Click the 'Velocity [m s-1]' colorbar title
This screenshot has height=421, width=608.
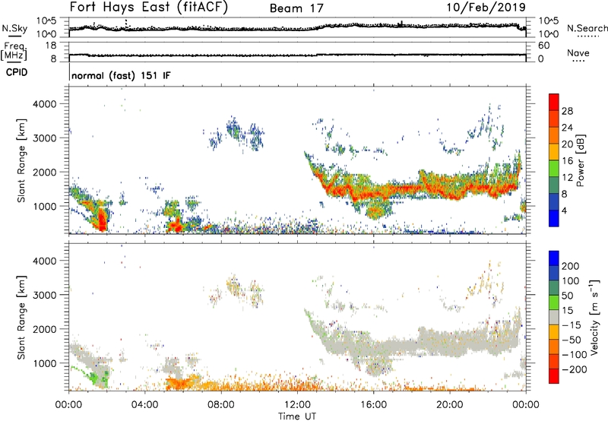(594, 317)
